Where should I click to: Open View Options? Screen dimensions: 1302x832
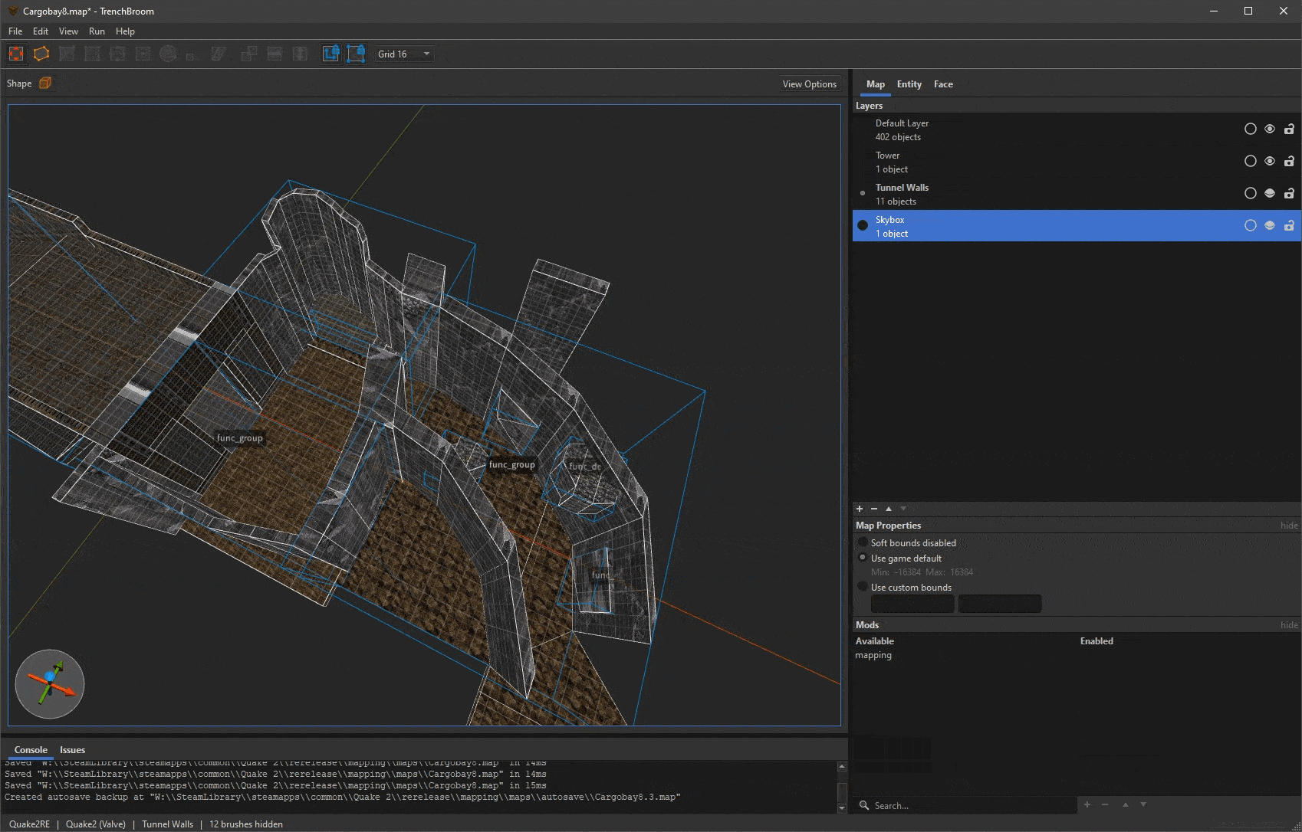(x=809, y=84)
